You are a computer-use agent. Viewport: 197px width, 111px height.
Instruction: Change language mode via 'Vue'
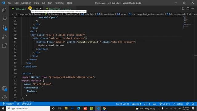(155, 104)
